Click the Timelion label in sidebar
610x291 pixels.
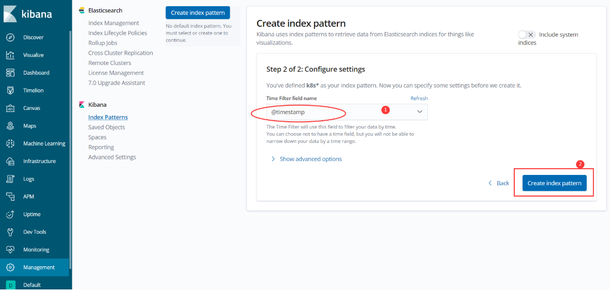click(34, 90)
